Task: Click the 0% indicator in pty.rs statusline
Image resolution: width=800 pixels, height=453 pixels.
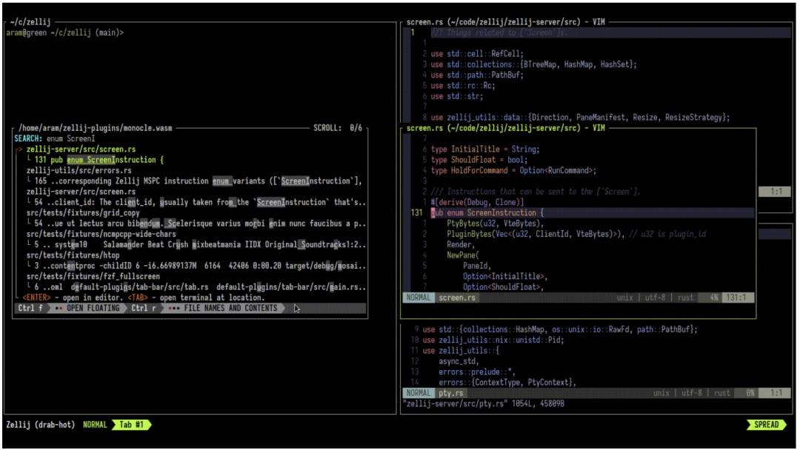Action: coord(750,393)
